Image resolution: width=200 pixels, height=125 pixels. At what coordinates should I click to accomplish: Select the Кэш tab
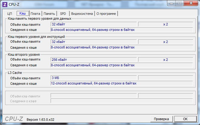point(22,13)
